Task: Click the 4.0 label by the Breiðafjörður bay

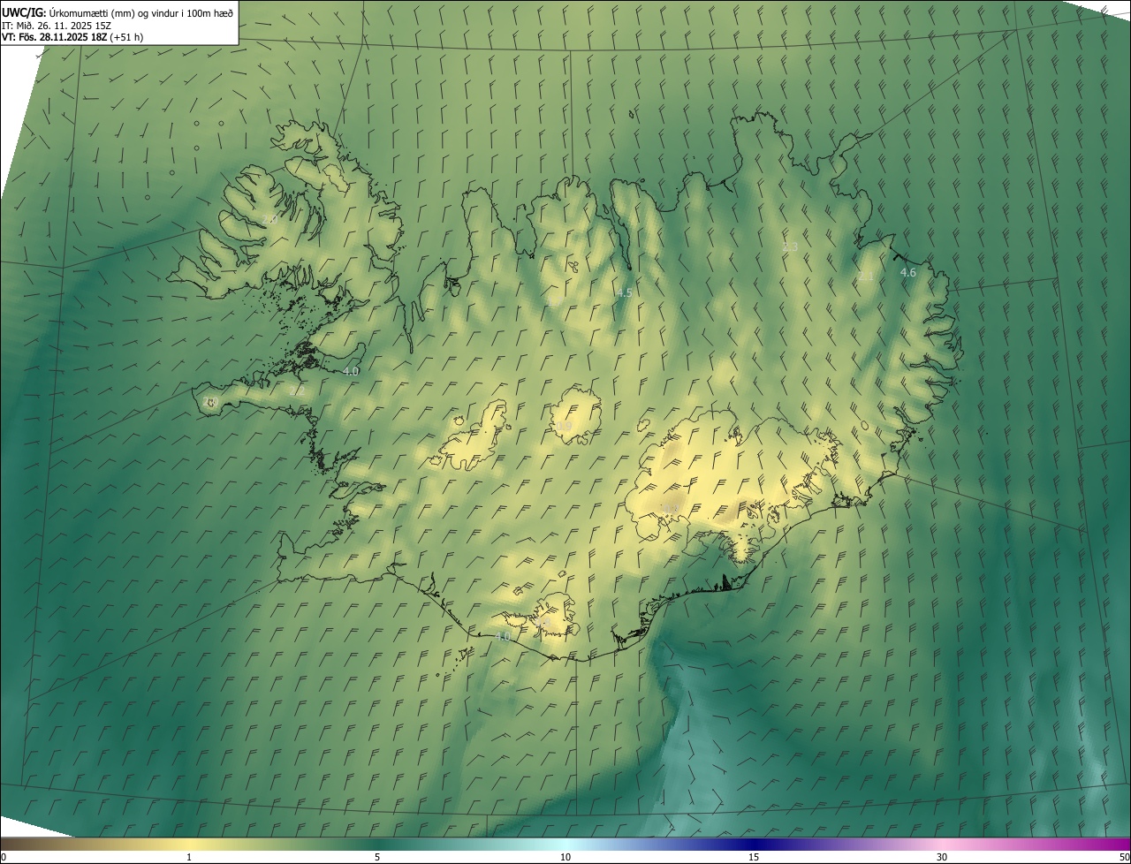Action: pos(351,372)
